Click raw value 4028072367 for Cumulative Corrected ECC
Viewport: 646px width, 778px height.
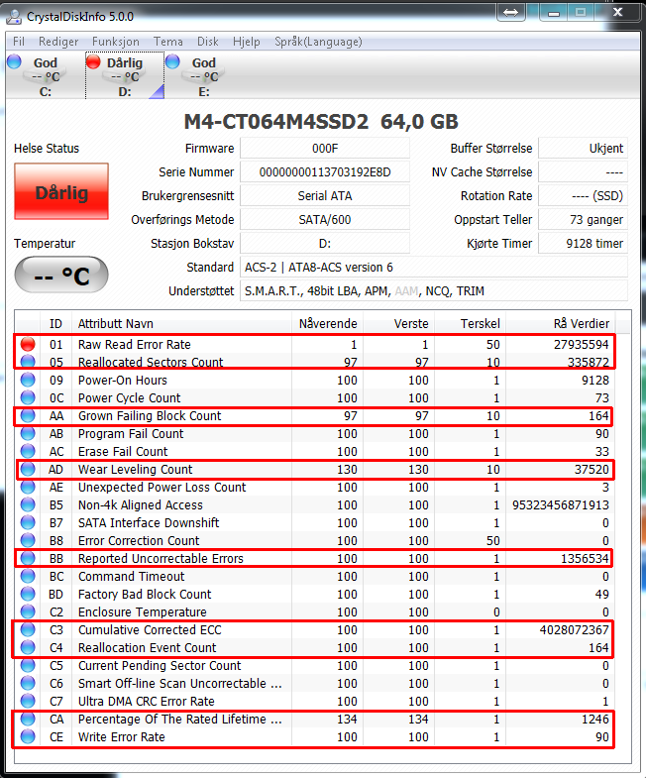pos(574,630)
